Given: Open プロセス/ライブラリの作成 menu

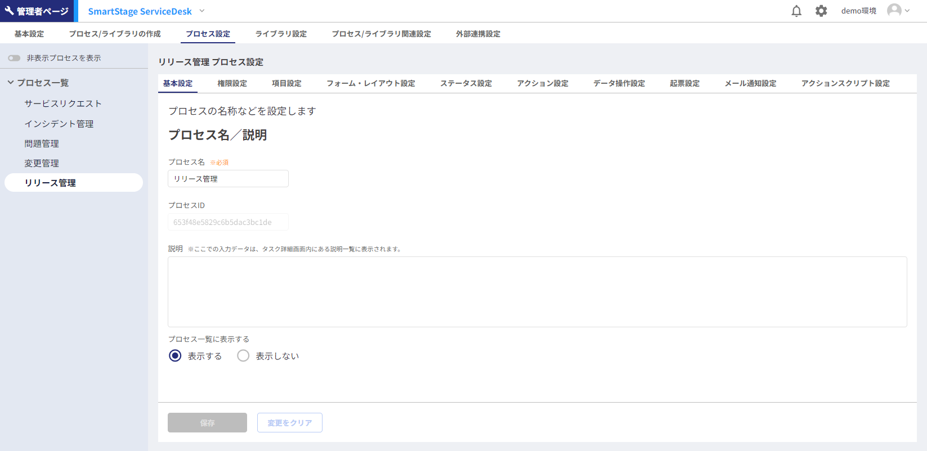Looking at the screenshot, I should pos(115,34).
